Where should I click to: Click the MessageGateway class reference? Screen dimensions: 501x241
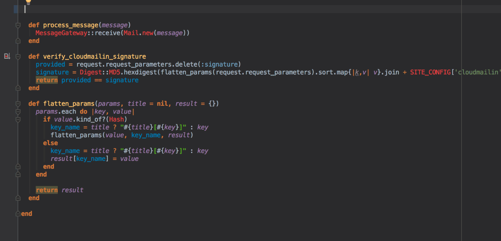(x=61, y=33)
